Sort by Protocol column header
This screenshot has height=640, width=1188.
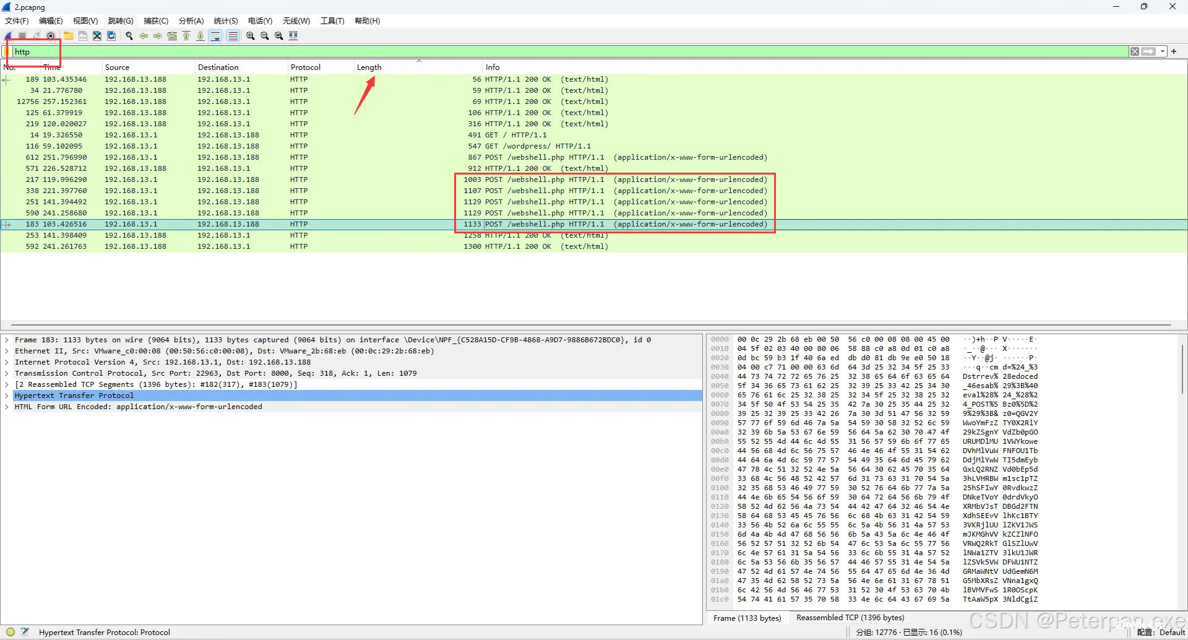point(320,67)
